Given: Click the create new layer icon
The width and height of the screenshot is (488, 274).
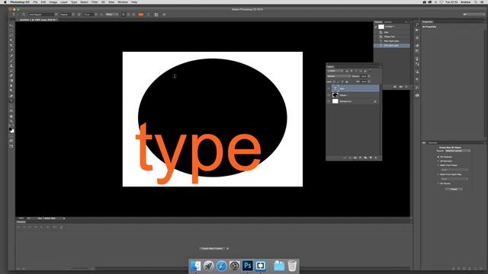Looking at the screenshot, I should (371, 158).
